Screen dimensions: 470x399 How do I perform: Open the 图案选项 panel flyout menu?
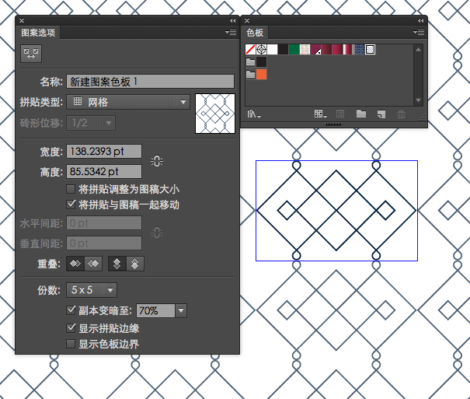231,32
